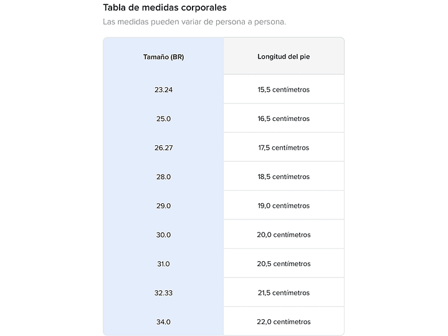
Task: Click the 32.33 size cell
Action: (163, 293)
